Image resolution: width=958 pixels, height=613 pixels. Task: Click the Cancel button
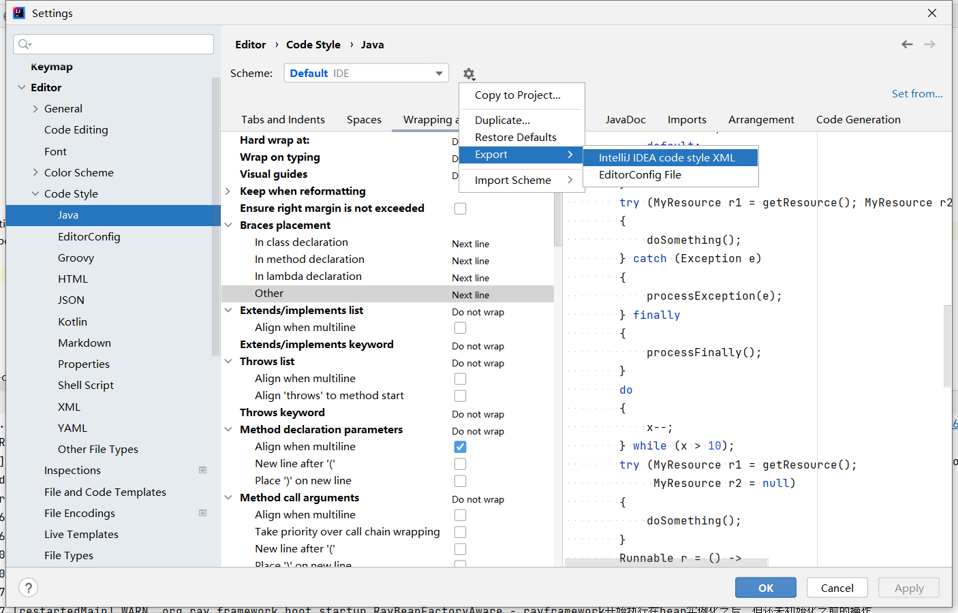tap(837, 588)
